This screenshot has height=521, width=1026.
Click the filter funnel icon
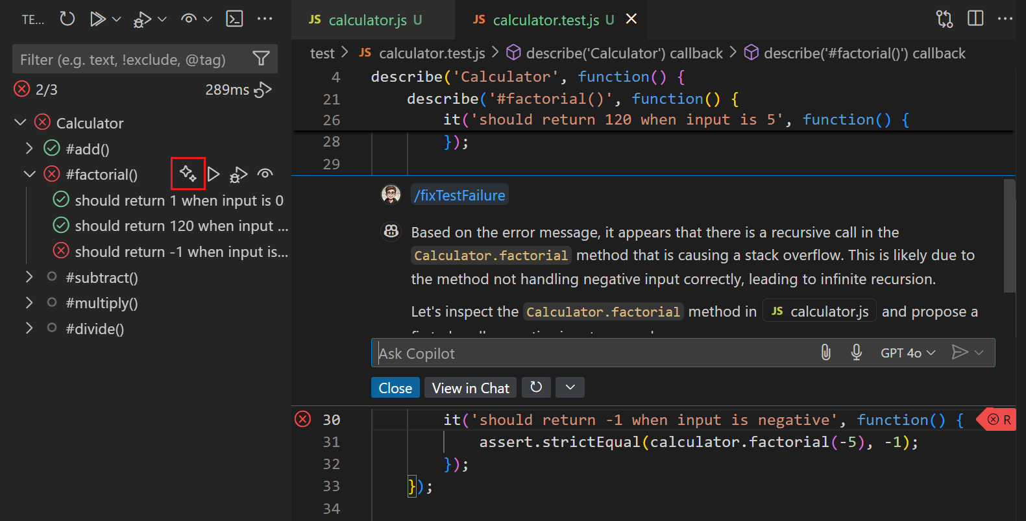(x=261, y=59)
